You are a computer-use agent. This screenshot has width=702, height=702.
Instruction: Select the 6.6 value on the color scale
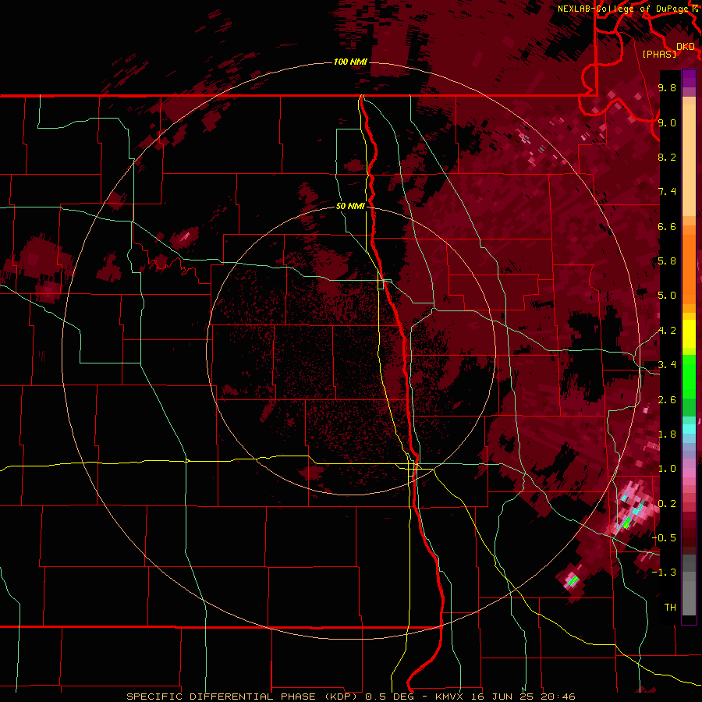[x=667, y=226]
